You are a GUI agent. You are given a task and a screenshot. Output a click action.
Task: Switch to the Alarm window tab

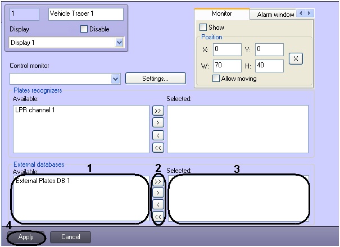point(275,15)
